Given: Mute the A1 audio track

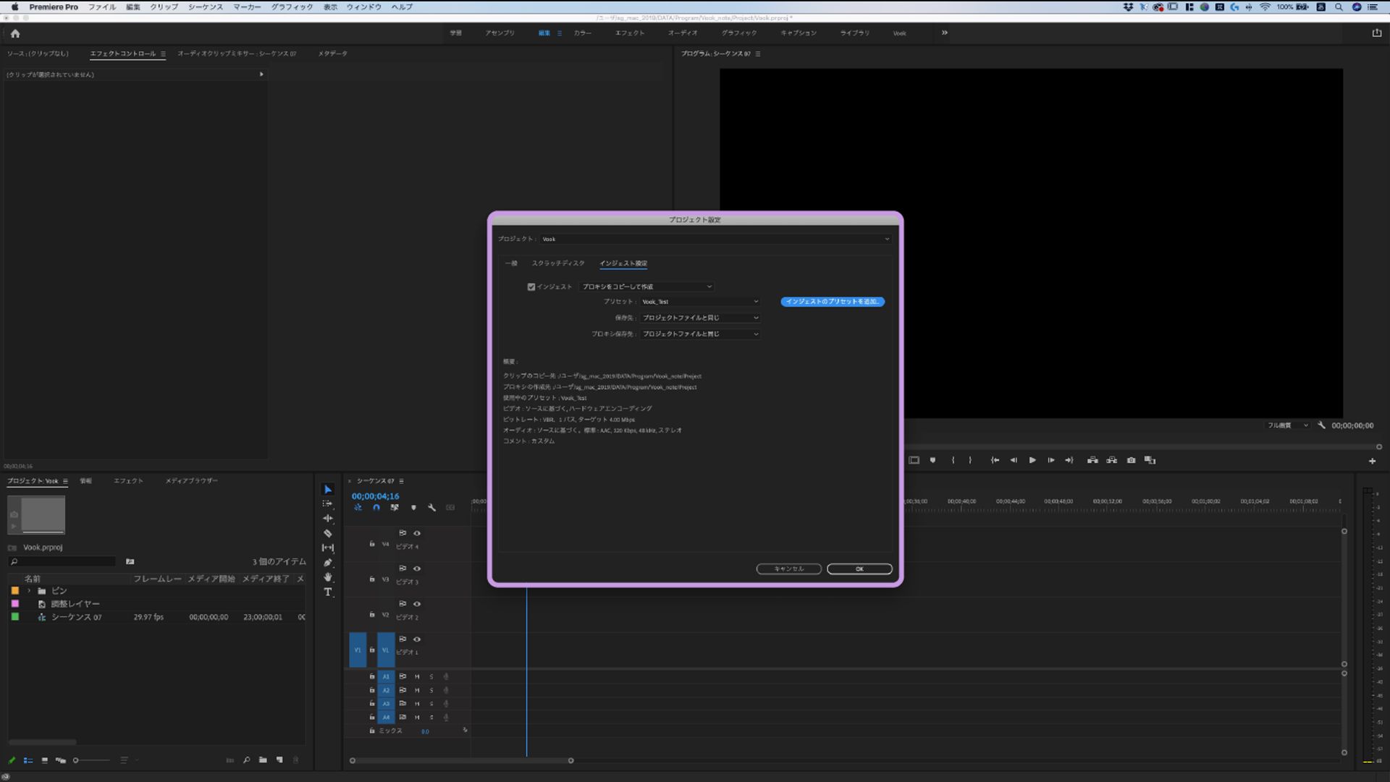Looking at the screenshot, I should click(417, 676).
